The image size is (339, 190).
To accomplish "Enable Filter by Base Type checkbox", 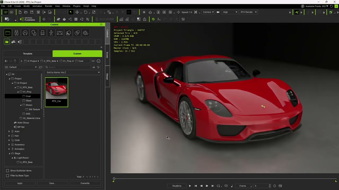I will tap(7, 175).
